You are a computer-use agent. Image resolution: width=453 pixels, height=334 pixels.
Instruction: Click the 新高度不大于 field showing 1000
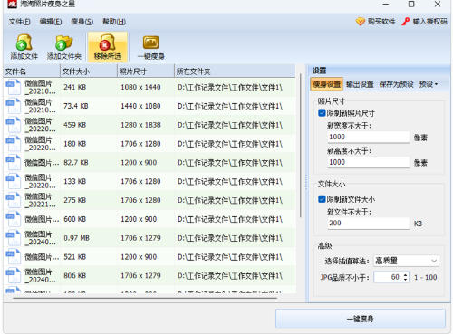point(369,162)
